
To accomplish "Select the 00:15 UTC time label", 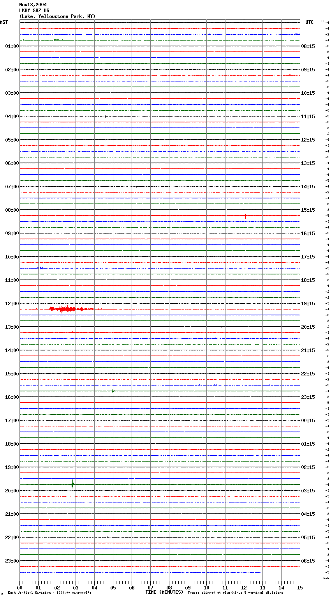I will pyautogui.click(x=308, y=421).
